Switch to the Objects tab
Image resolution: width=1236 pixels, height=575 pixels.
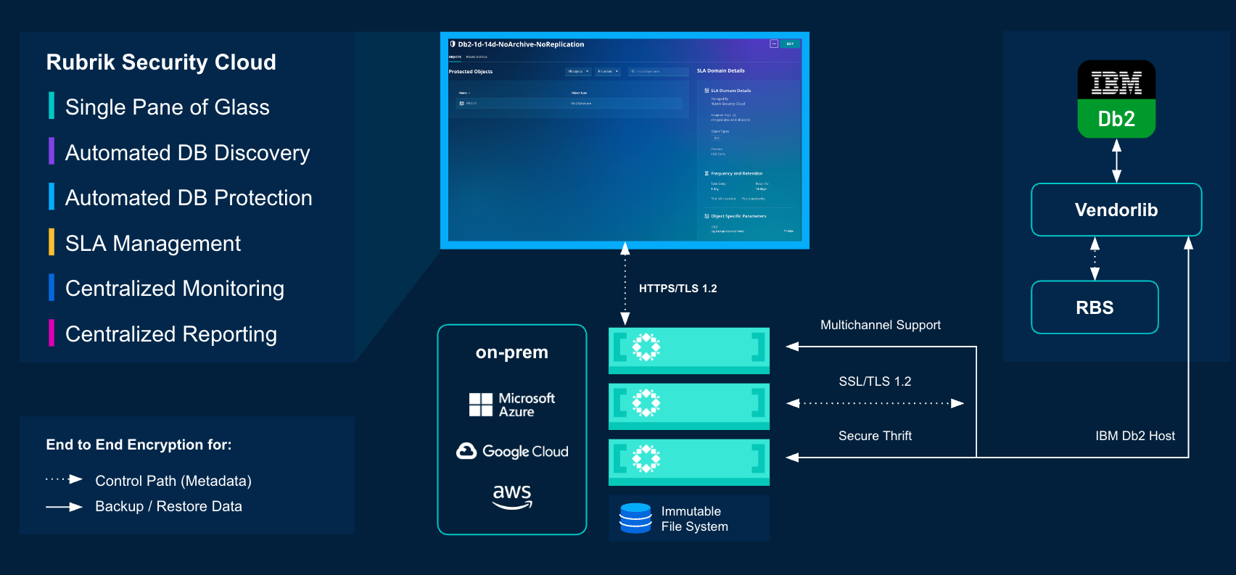[x=455, y=57]
